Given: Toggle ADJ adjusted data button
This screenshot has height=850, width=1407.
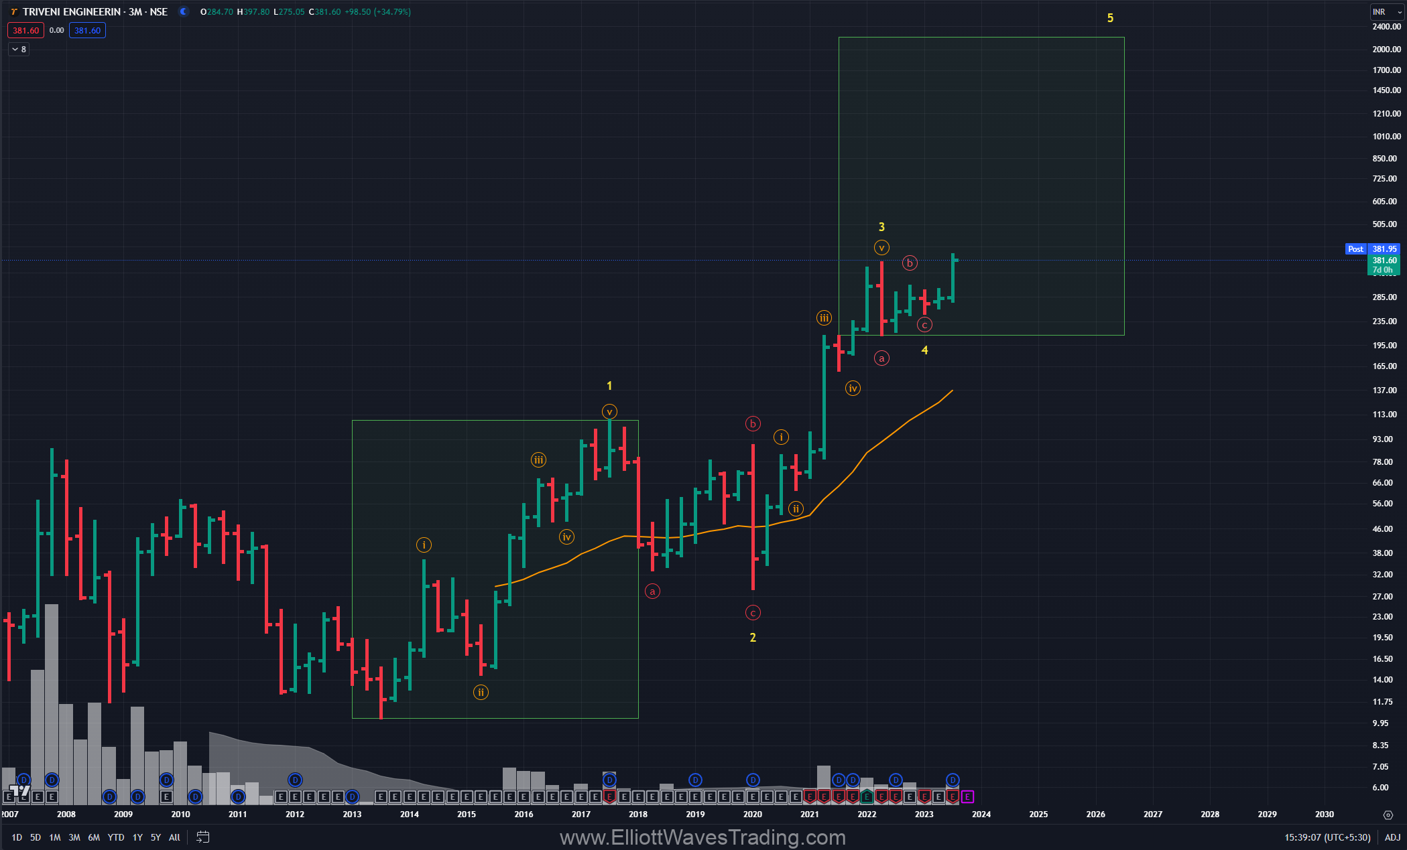Looking at the screenshot, I should pos(1392,837).
